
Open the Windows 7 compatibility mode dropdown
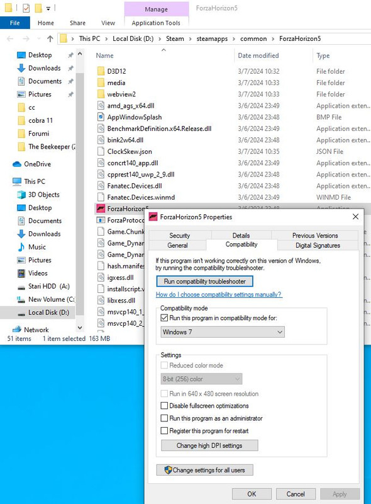click(223, 332)
